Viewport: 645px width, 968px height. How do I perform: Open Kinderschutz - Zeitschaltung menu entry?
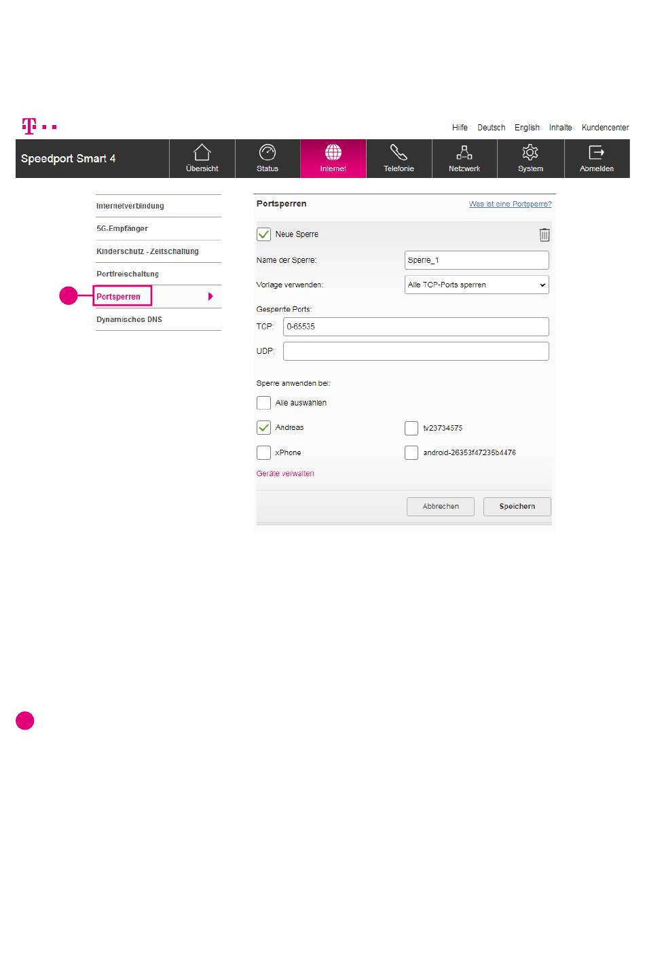coord(147,251)
